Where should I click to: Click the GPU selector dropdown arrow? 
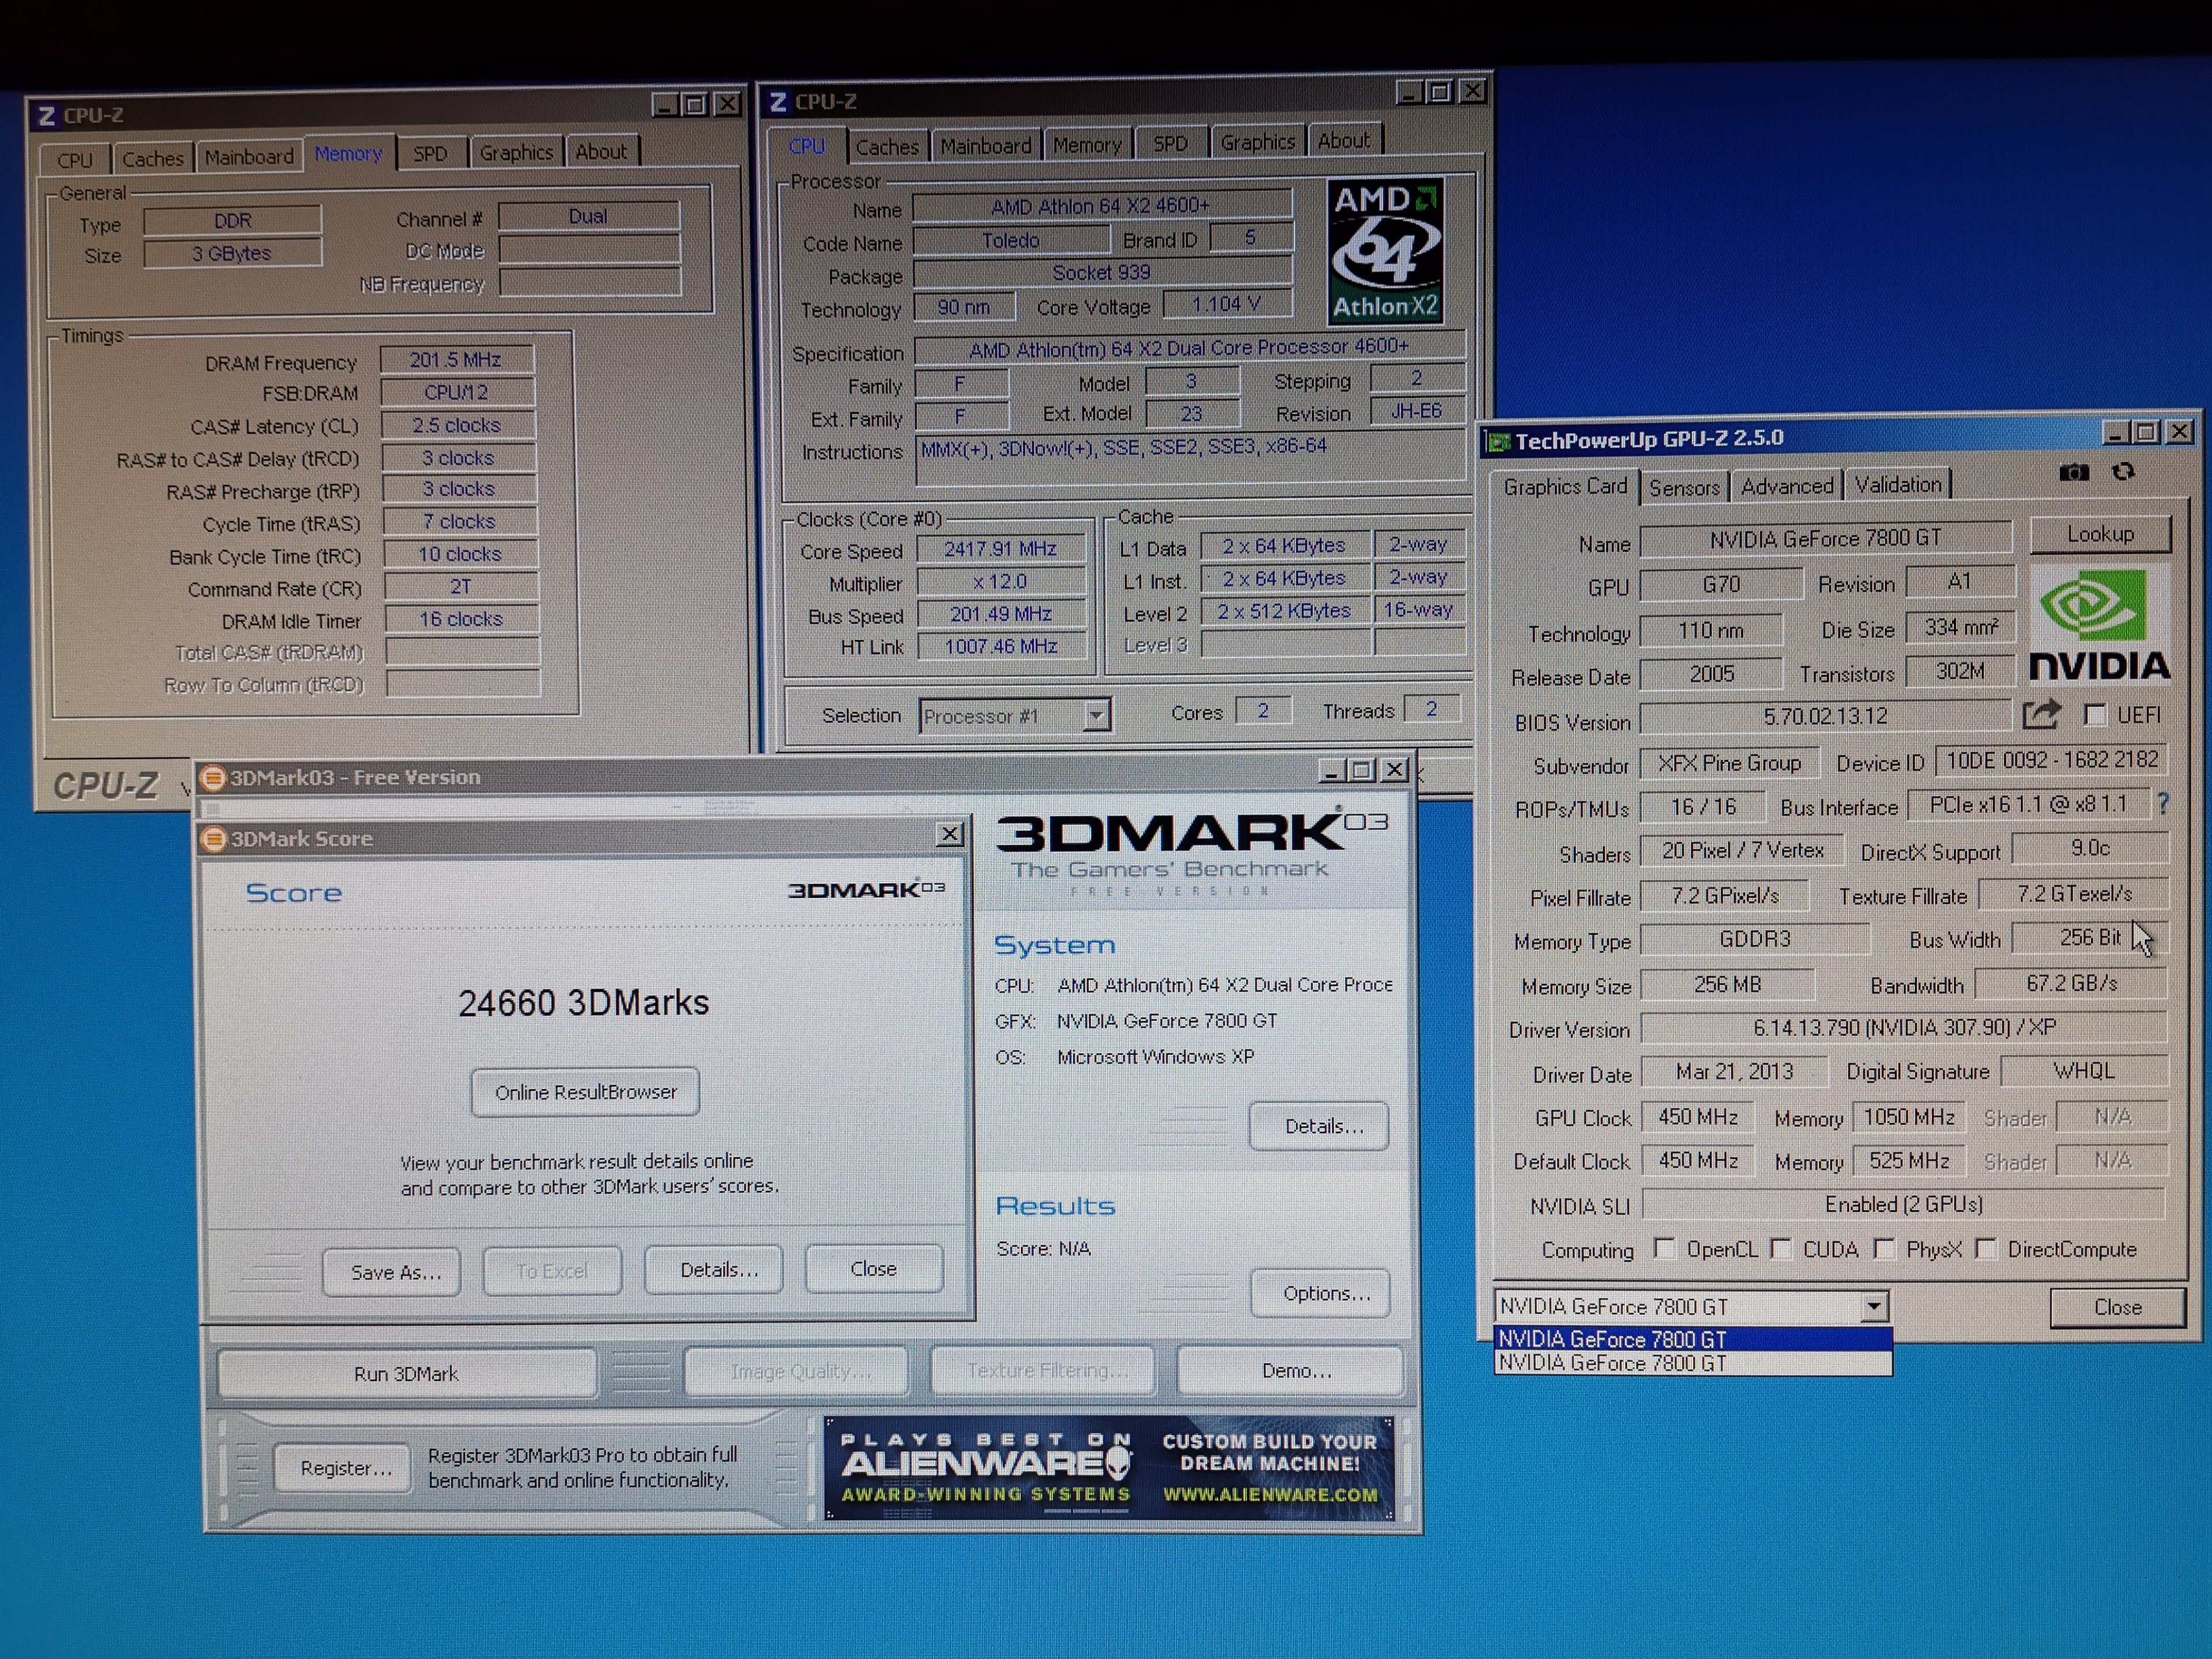(x=1874, y=1306)
